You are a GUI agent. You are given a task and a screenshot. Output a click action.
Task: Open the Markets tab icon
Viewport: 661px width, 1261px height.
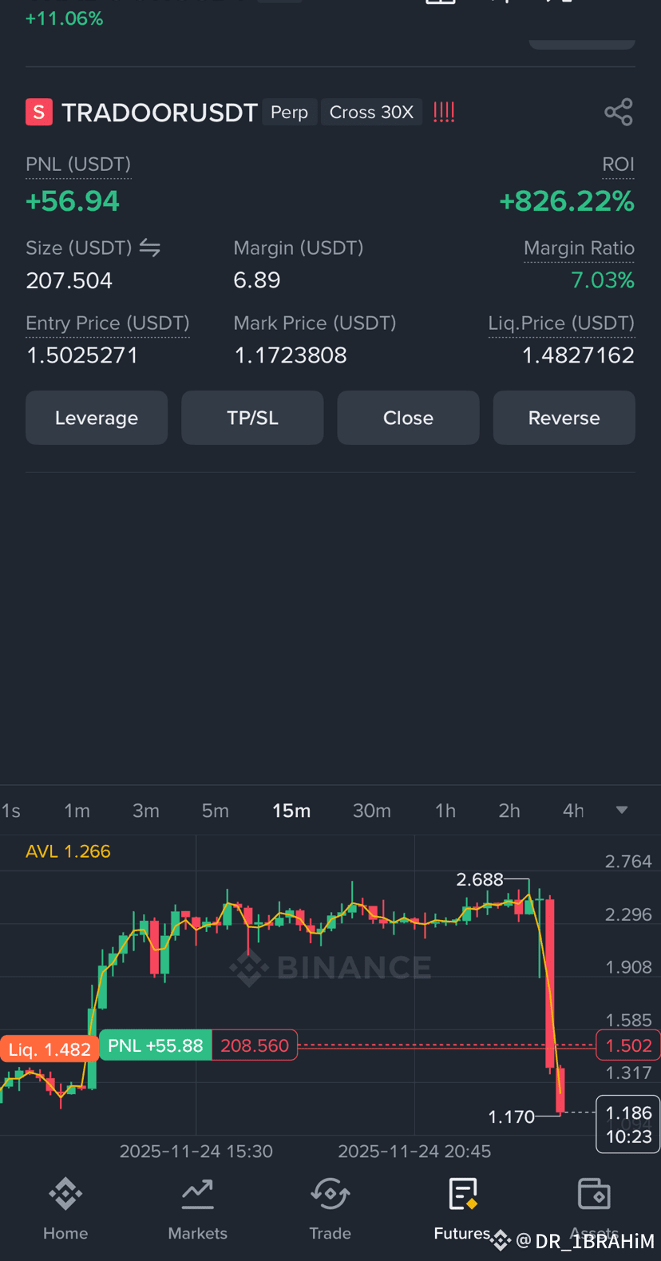(197, 1194)
